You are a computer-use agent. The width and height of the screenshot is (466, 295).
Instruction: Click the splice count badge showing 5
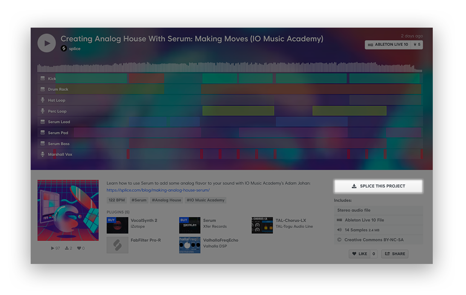pyautogui.click(x=417, y=45)
